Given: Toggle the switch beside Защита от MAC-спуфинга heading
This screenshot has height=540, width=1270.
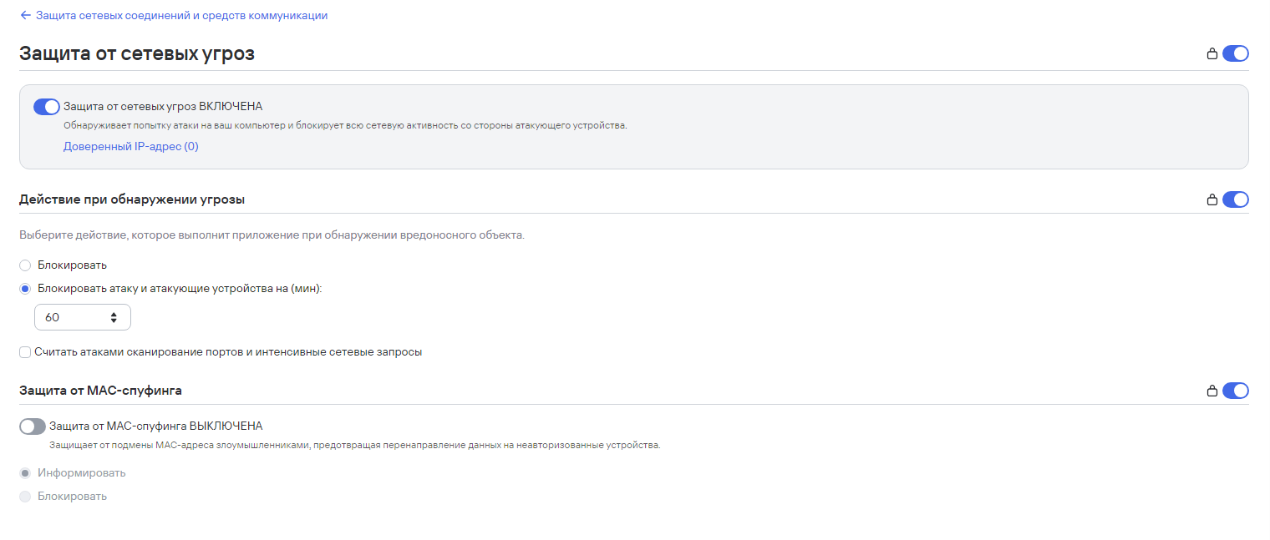Looking at the screenshot, I should coord(1235,390).
